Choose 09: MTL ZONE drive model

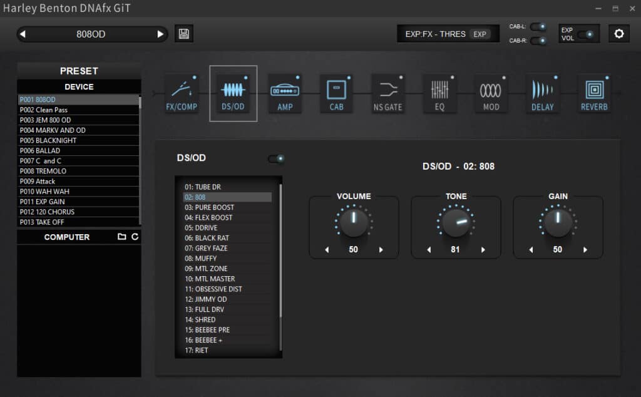[227, 269]
